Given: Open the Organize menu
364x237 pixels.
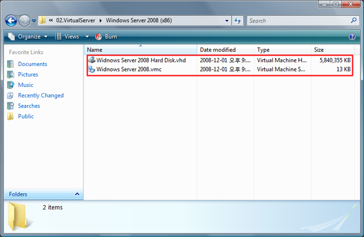Looking at the screenshot, I should (28, 36).
